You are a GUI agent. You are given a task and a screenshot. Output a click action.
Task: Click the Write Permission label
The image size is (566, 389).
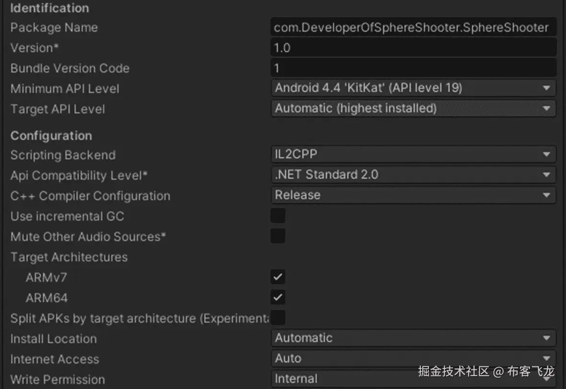click(58, 379)
